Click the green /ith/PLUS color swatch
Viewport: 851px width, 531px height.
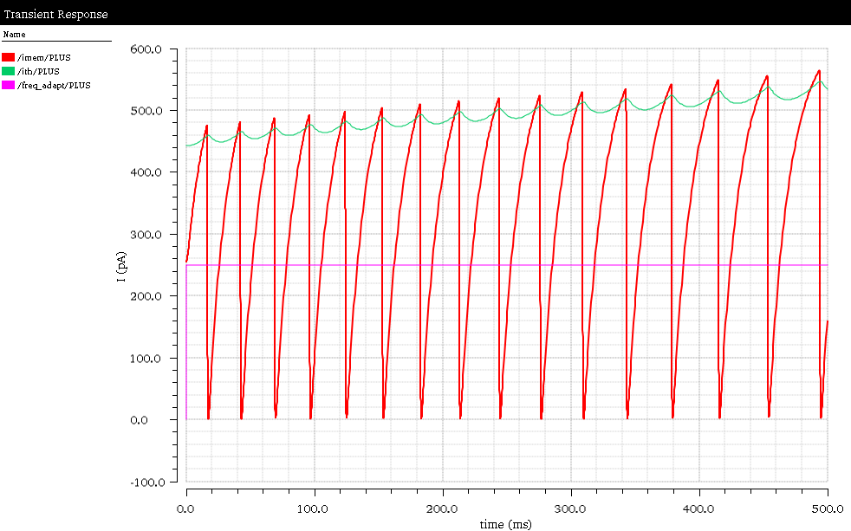coord(8,71)
